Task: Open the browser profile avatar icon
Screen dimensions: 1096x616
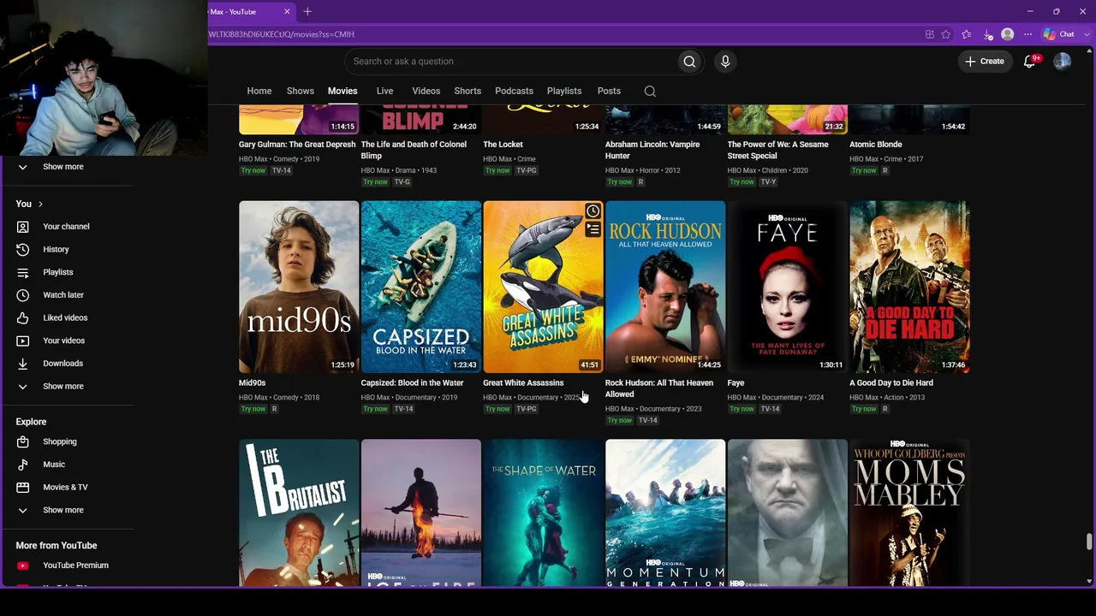Action: tap(1008, 34)
